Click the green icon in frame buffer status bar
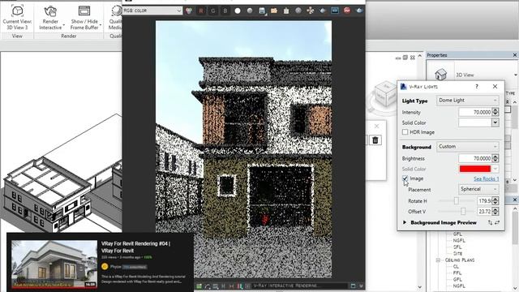The height and width of the screenshot is (292, 519). pyautogui.click(x=199, y=286)
